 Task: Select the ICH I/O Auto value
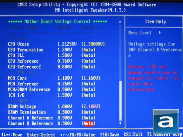[89, 95]
